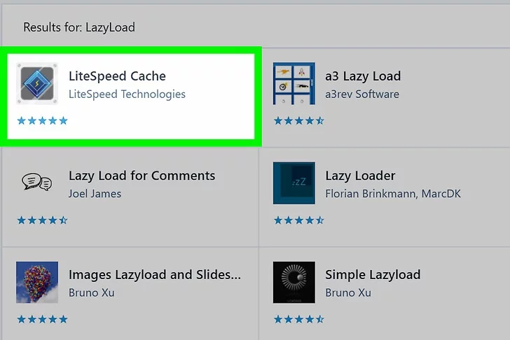This screenshot has width=510, height=340.
Task: Click author name Joel James
Action: (x=95, y=193)
